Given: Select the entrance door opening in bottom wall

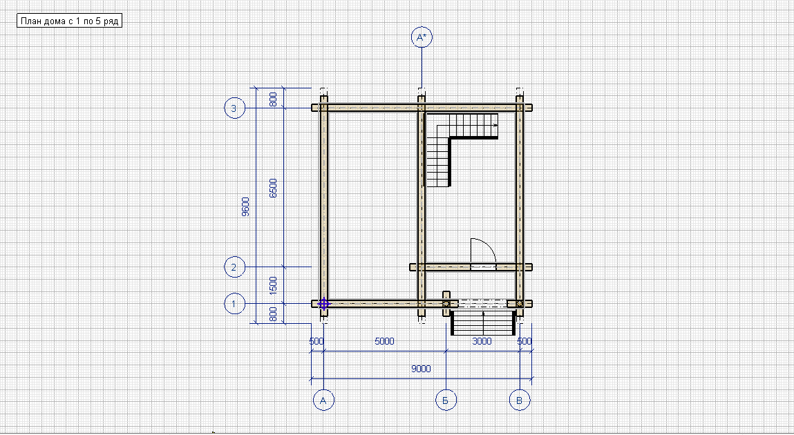Looking at the screenshot, I should (482, 303).
